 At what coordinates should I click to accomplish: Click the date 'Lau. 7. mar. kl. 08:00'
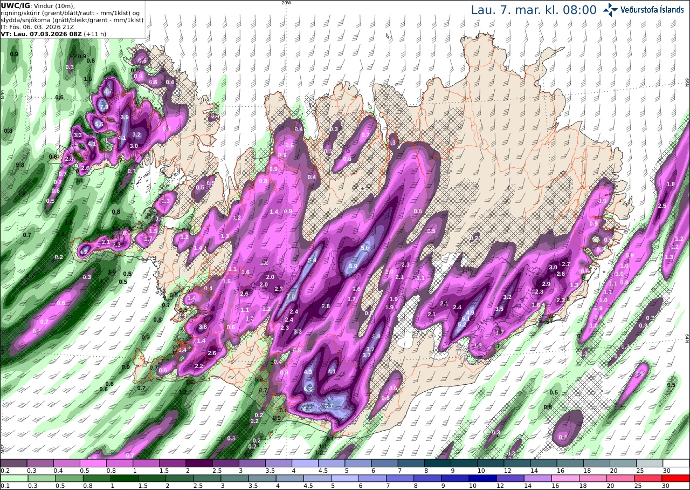click(x=534, y=10)
